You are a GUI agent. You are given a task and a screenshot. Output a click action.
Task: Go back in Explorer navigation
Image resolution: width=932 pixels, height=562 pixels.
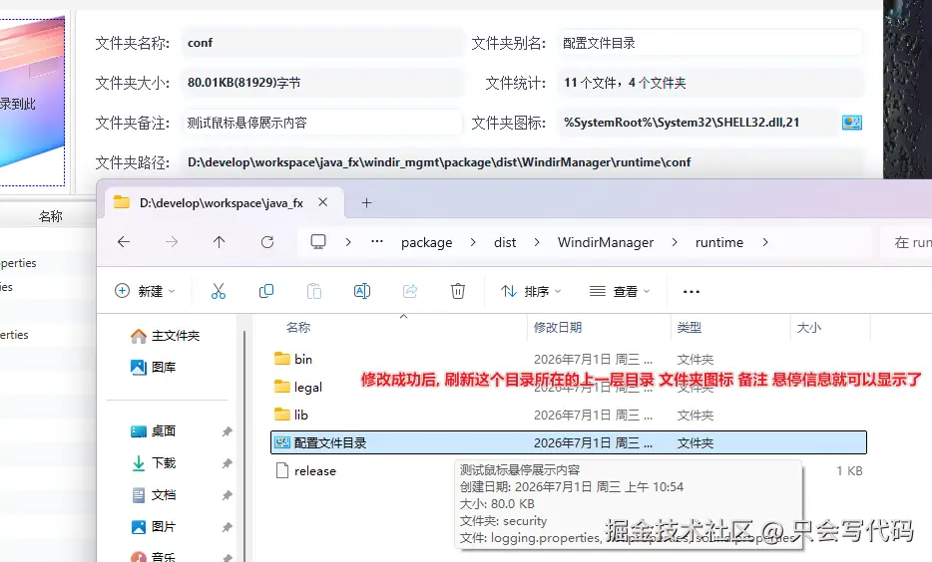point(124,242)
